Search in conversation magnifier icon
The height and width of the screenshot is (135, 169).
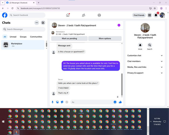tap(150, 45)
